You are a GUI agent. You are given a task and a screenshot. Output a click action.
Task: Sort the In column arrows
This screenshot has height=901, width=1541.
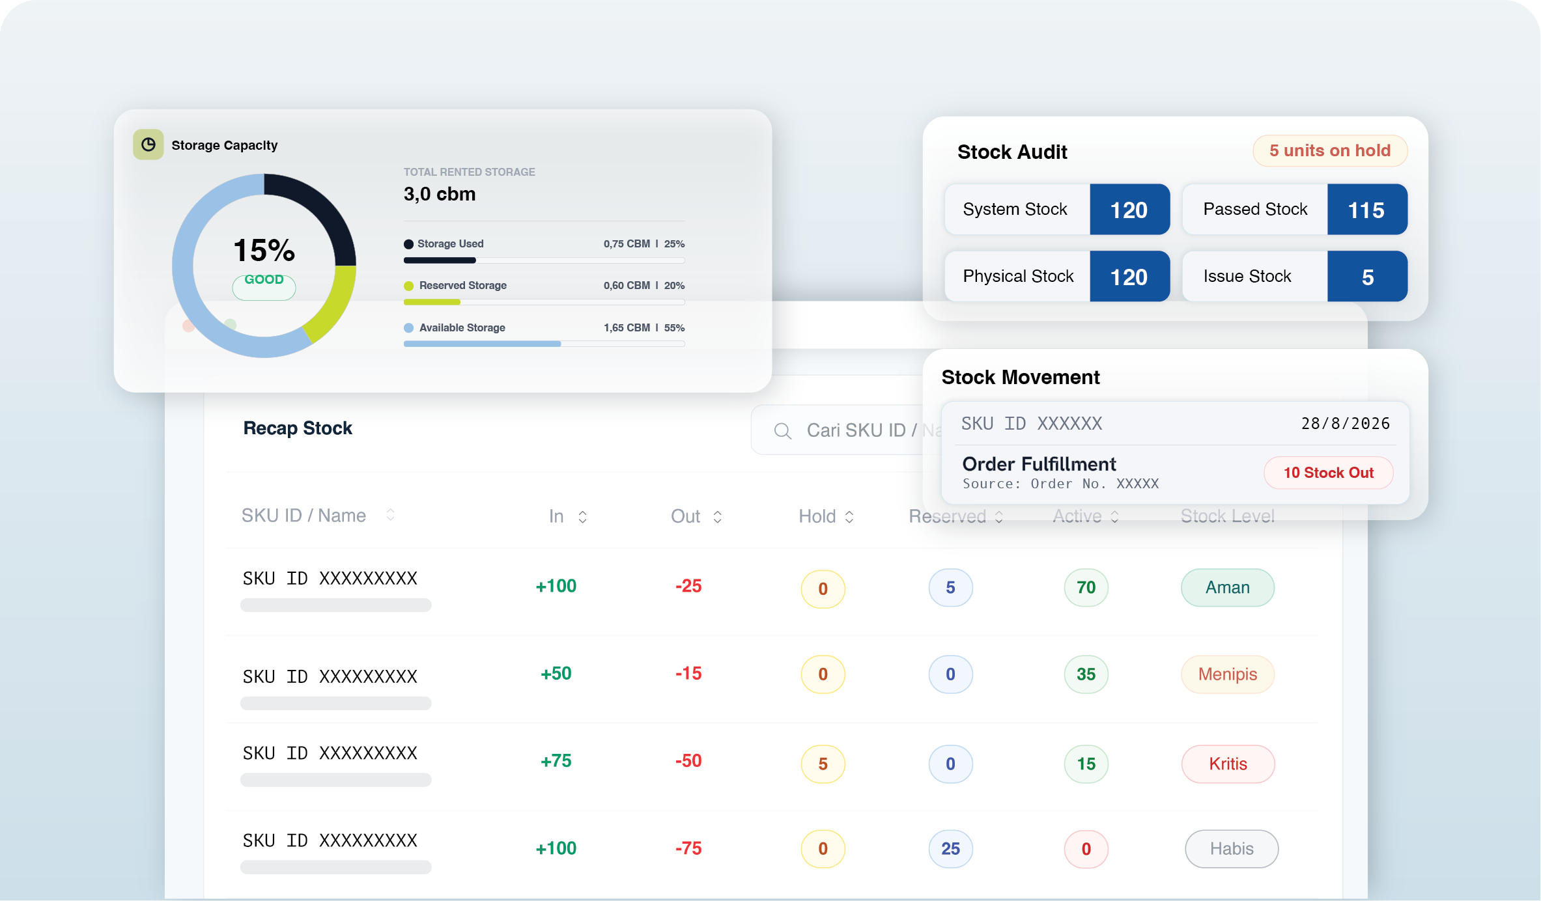point(582,516)
